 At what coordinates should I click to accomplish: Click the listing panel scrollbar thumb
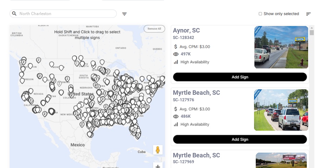312,33
